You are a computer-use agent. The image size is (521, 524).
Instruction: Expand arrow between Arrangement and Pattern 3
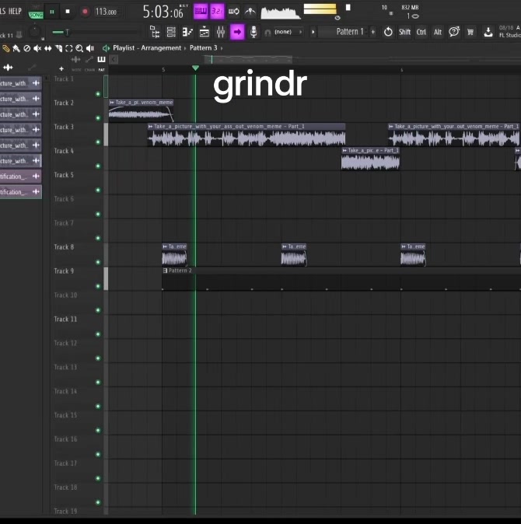click(185, 48)
